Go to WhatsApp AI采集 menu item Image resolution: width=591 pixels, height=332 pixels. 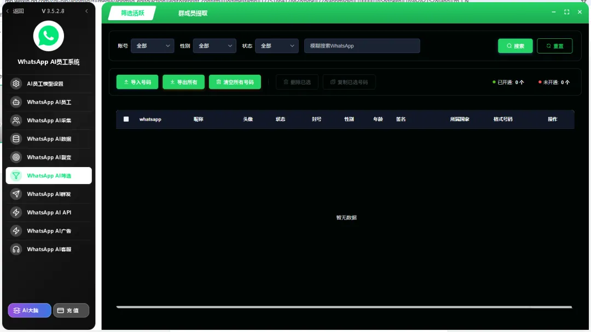point(49,120)
